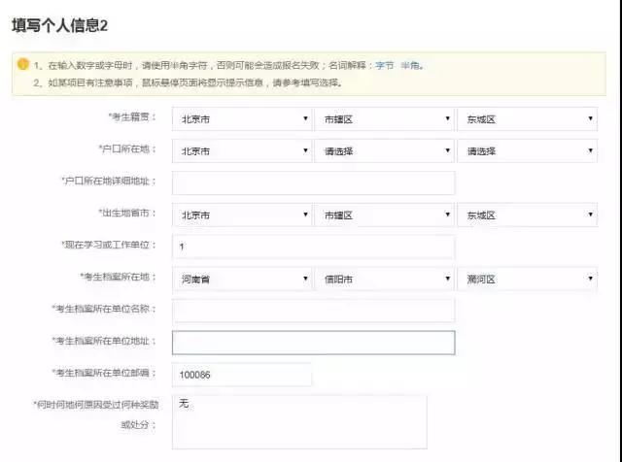Expand the 考生籍贯 province dropdown showing 北京市

242,119
